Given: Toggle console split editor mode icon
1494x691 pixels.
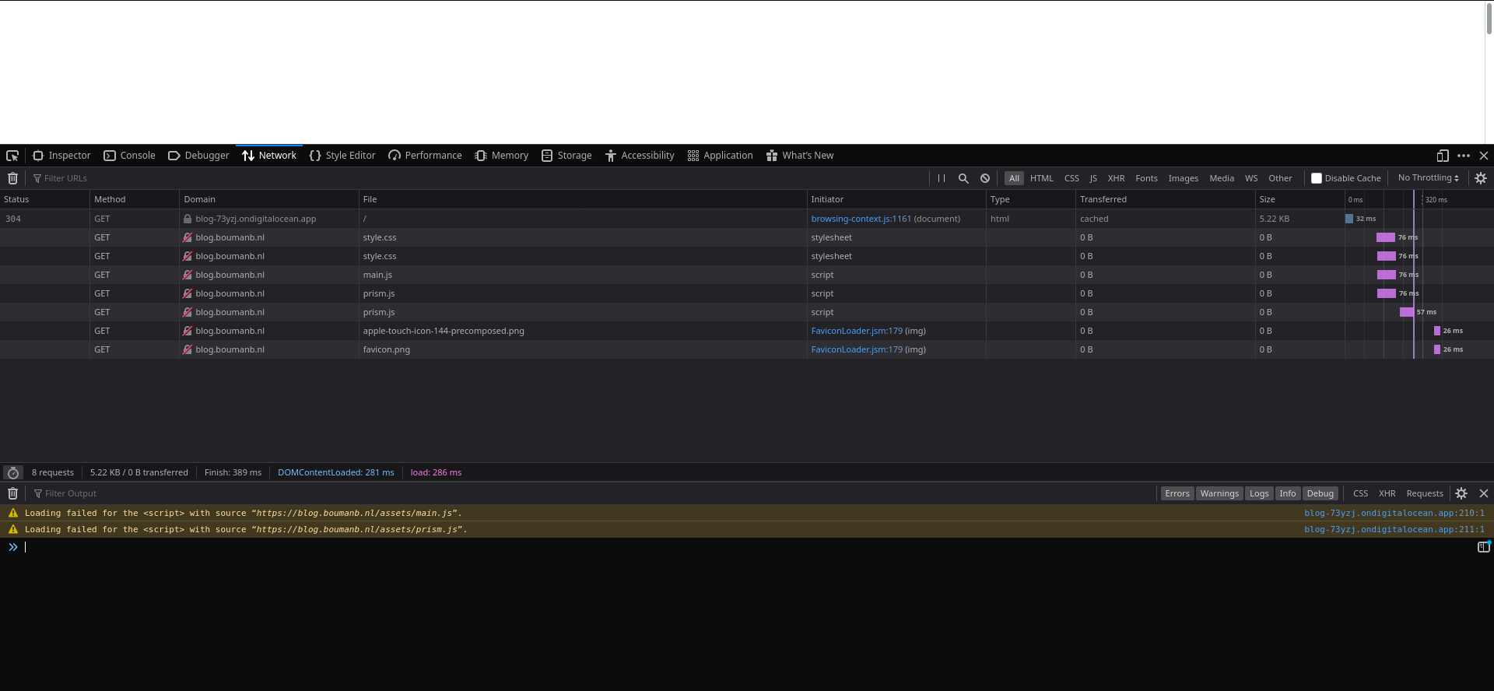Looking at the screenshot, I should click(1483, 547).
